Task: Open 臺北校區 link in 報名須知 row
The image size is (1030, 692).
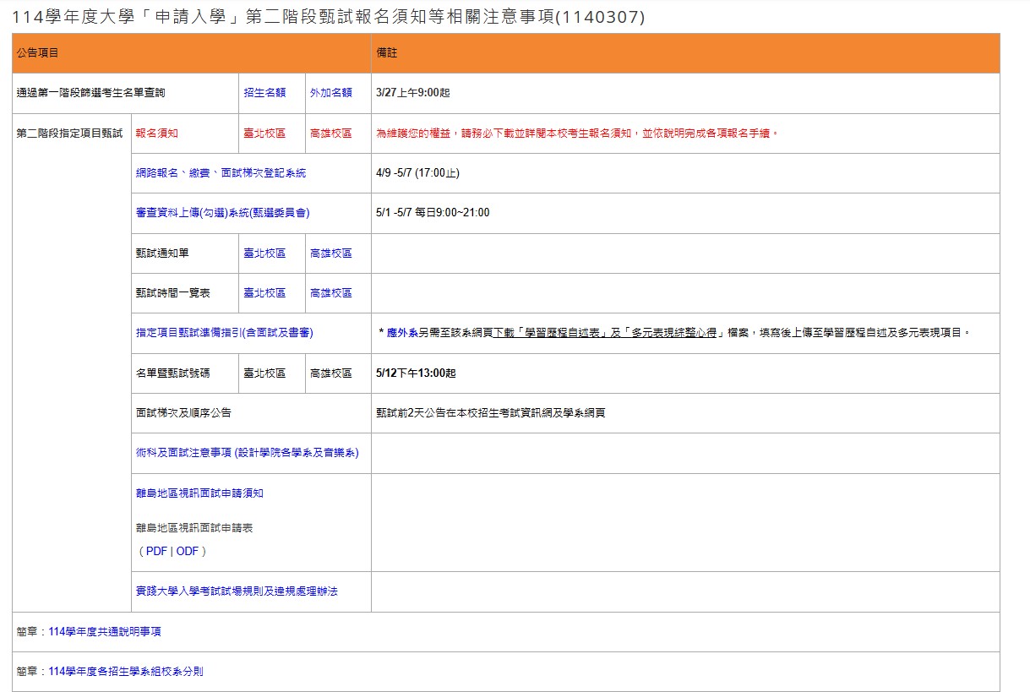Action: click(x=264, y=133)
